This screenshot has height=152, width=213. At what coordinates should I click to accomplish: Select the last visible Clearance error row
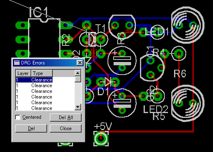pyautogui.click(x=34, y=108)
